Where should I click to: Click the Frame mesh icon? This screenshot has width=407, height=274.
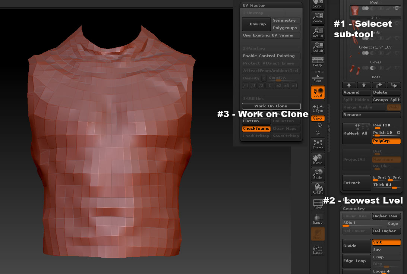coord(318,144)
